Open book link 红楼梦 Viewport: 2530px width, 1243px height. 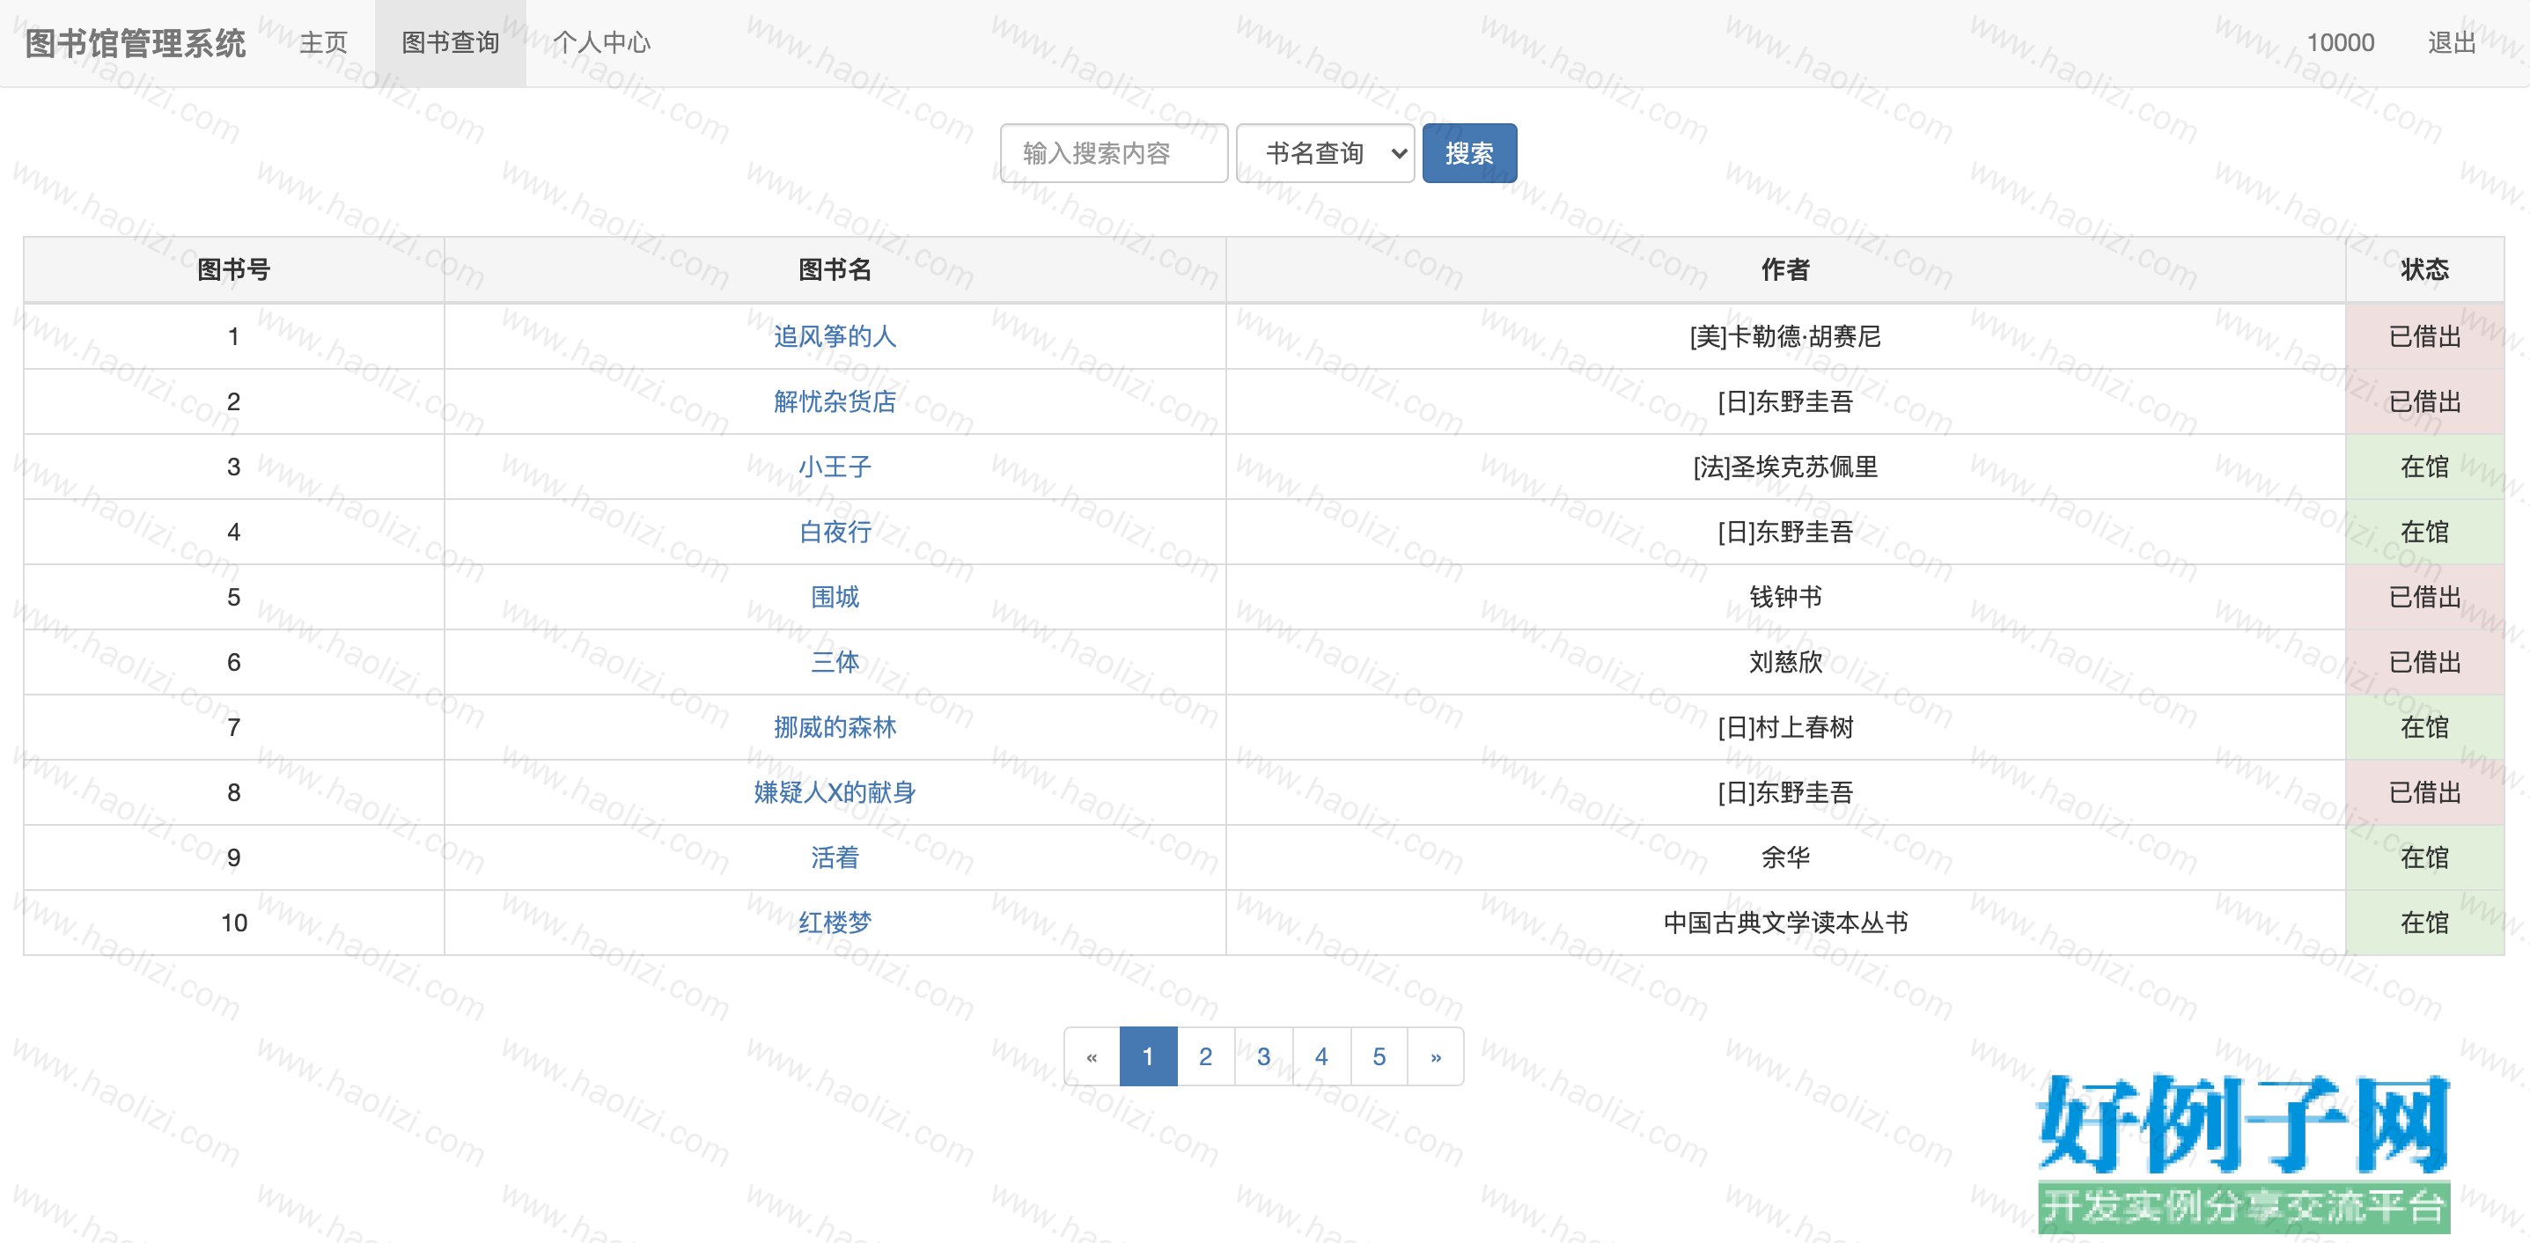835,923
